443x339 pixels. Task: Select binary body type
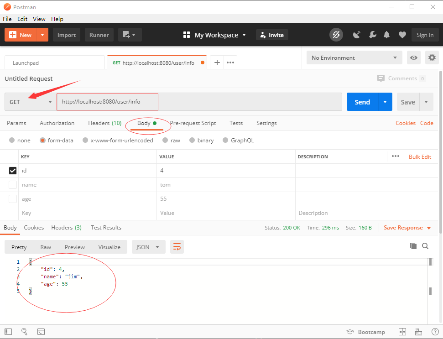(192, 140)
